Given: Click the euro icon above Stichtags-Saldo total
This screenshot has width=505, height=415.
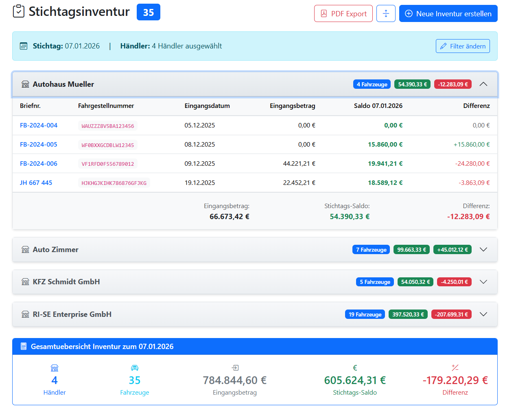Looking at the screenshot, I should point(355,368).
